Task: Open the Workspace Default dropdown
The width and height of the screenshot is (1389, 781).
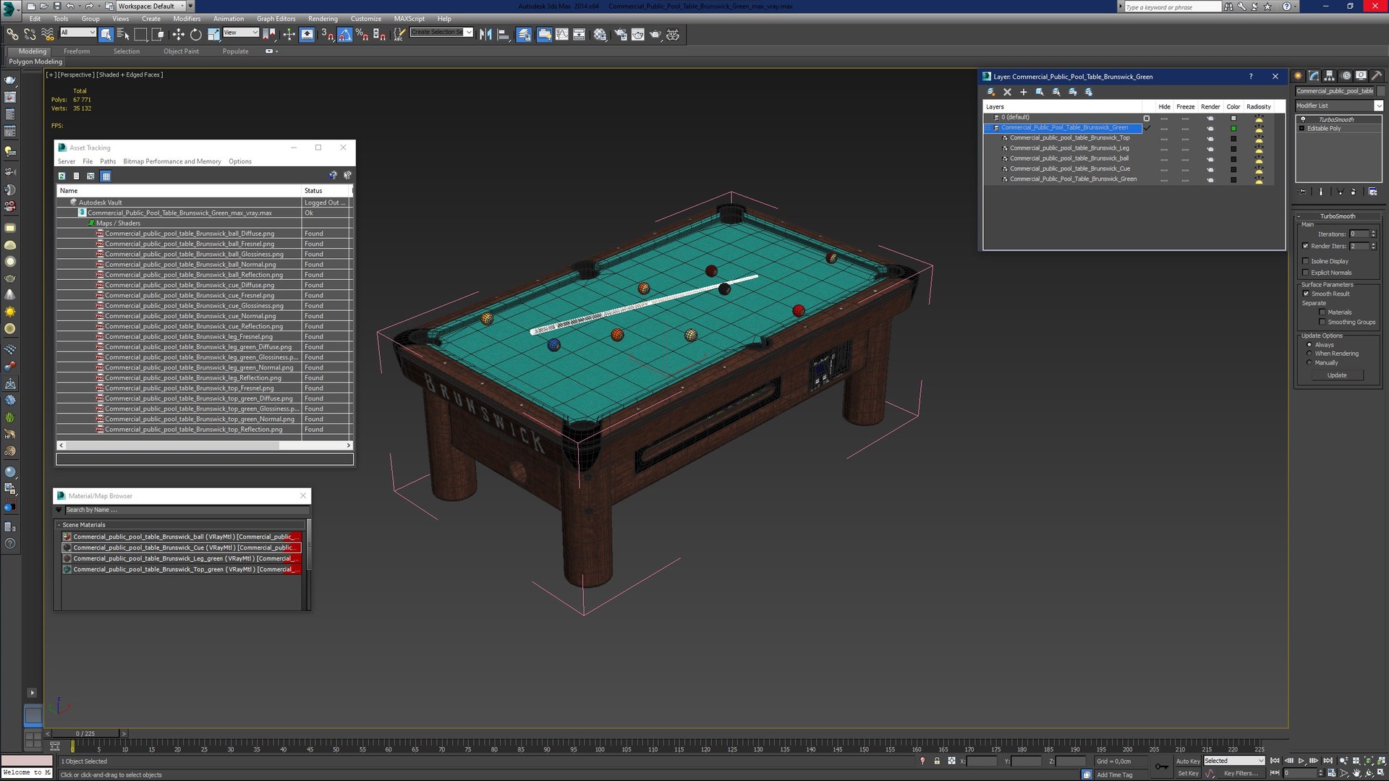Action: 152,6
